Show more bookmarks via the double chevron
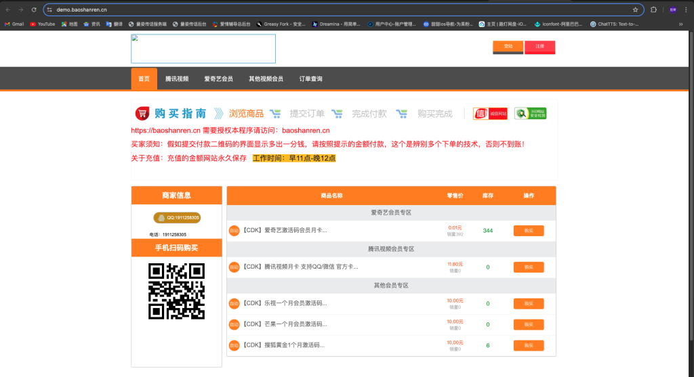 pos(680,24)
